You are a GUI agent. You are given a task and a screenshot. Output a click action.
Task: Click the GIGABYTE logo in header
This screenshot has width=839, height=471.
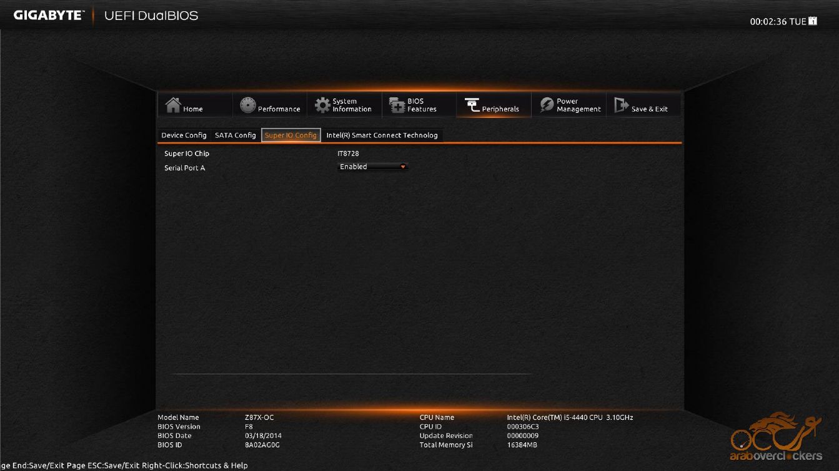(48, 16)
